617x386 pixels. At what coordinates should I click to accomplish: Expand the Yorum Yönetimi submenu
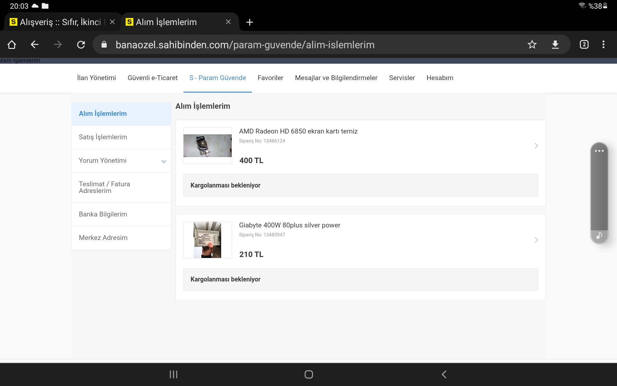[164, 161]
